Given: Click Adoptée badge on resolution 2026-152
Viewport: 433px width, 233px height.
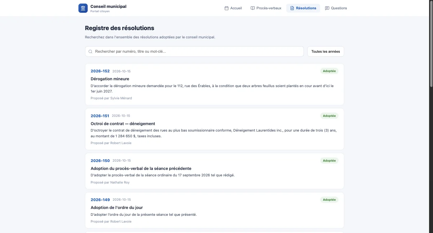Looking at the screenshot, I should pos(329,71).
